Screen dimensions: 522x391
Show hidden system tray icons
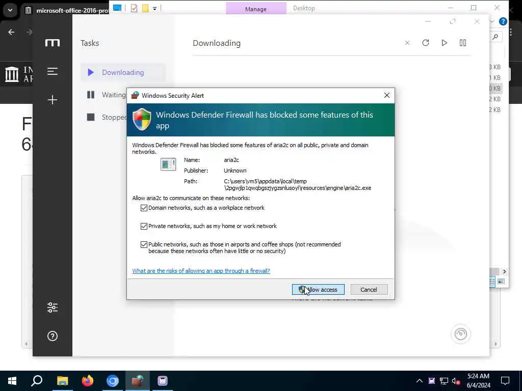420,381
